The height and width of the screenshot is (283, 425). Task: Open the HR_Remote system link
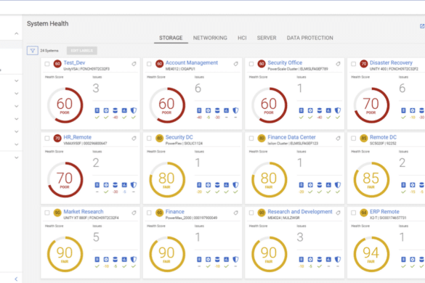click(78, 137)
